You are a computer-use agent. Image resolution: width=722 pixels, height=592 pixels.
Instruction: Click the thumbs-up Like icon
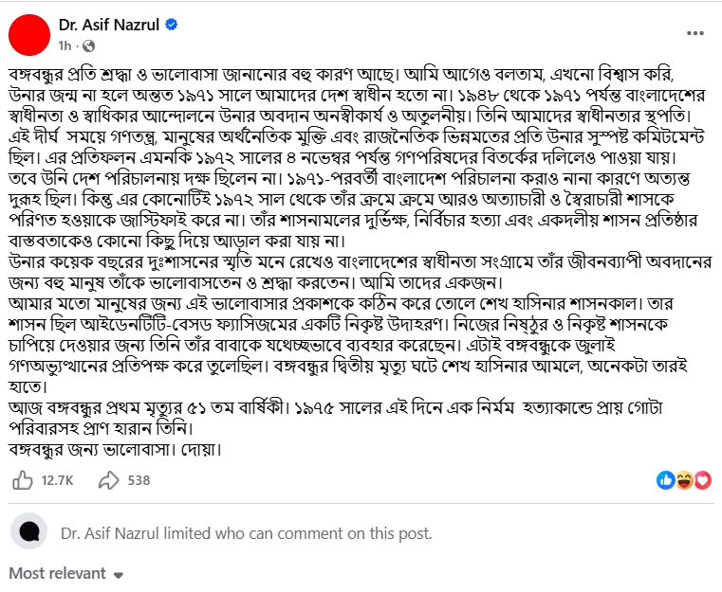click(22, 480)
